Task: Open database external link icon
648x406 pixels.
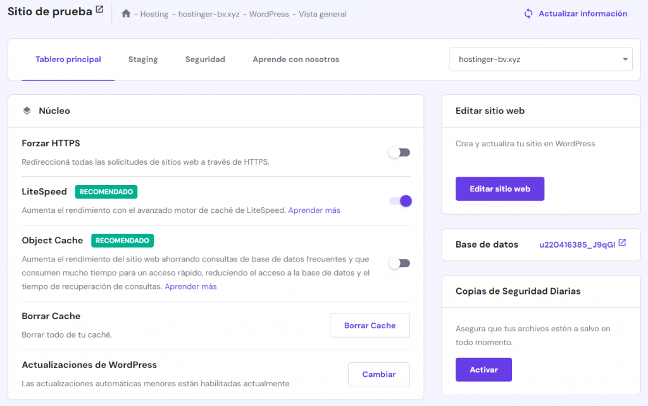Action: point(623,243)
